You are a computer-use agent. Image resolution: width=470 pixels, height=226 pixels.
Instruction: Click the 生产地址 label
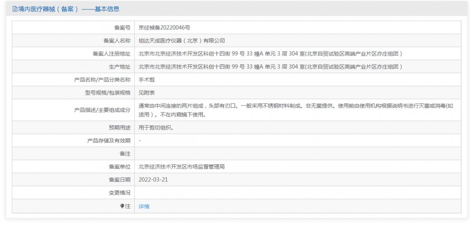pyautogui.click(x=119, y=66)
